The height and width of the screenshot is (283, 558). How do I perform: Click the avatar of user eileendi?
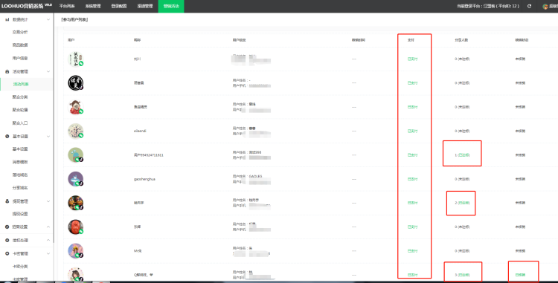(75, 131)
